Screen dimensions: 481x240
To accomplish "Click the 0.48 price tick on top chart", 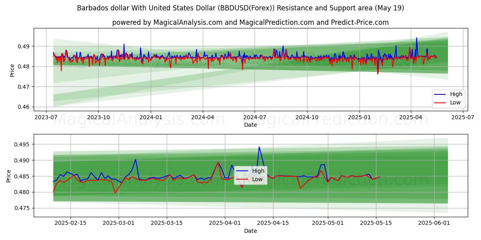I will (x=24, y=66).
